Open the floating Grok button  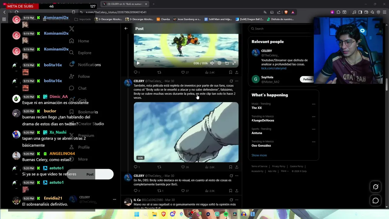(376, 187)
